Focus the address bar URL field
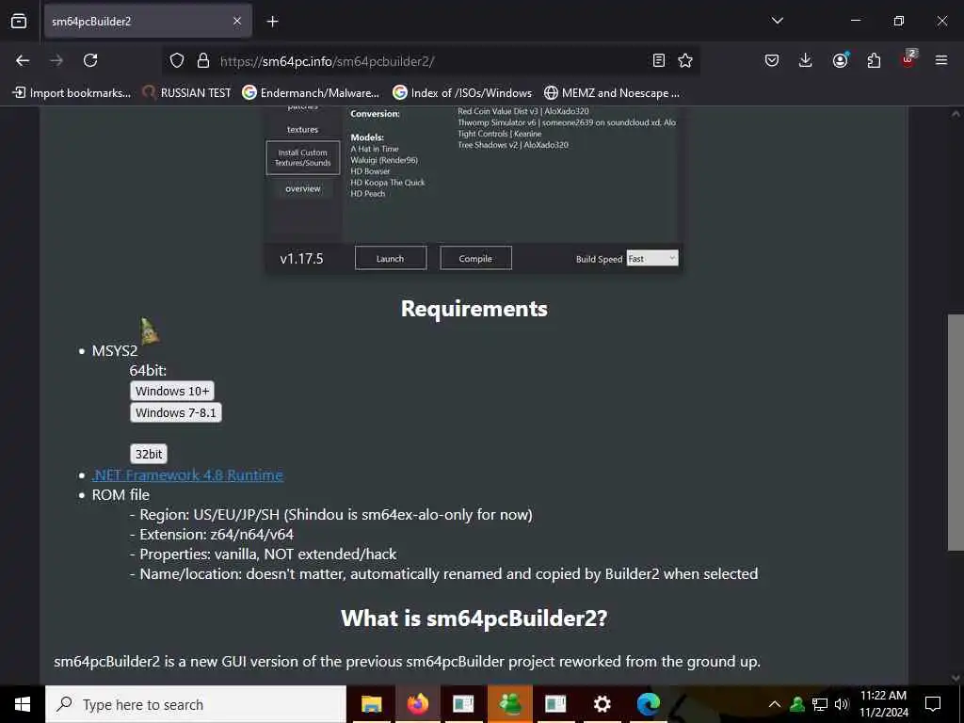 click(x=430, y=61)
